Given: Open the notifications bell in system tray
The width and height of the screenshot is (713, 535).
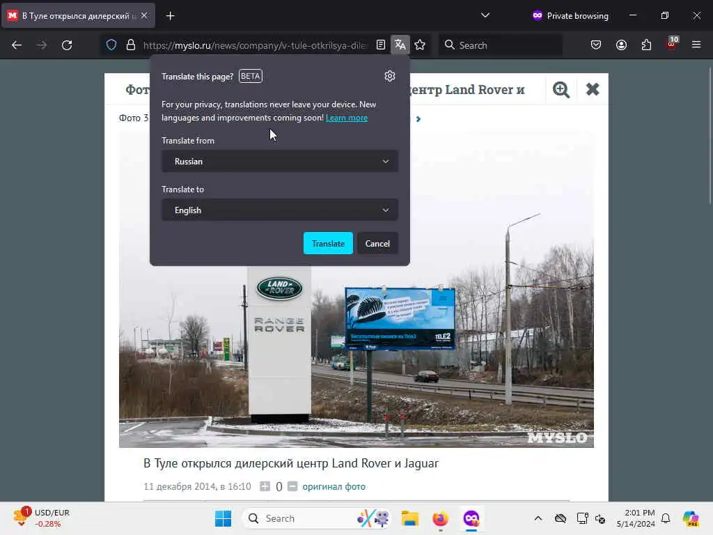Looking at the screenshot, I should [x=666, y=518].
